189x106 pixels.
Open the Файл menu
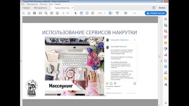[23, 4]
